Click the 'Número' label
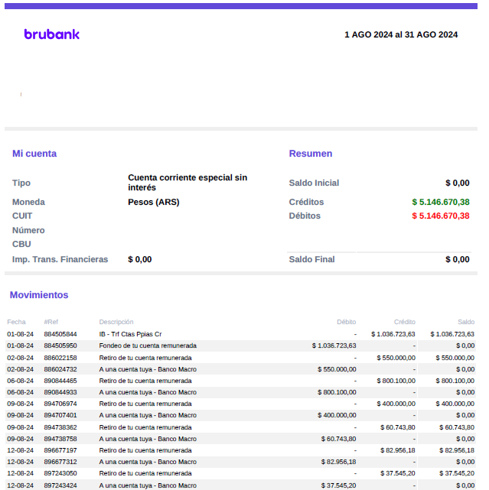 point(28,230)
